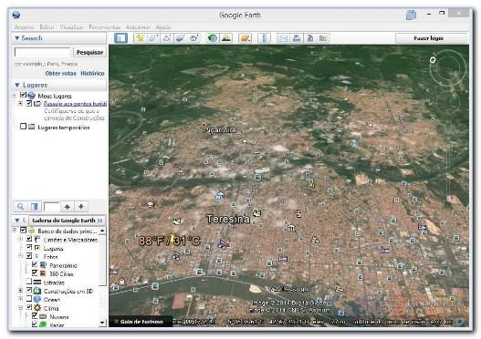This screenshot has height=339, width=481.
Task: Enable the Ocean layer checkbox
Action: 29,299
